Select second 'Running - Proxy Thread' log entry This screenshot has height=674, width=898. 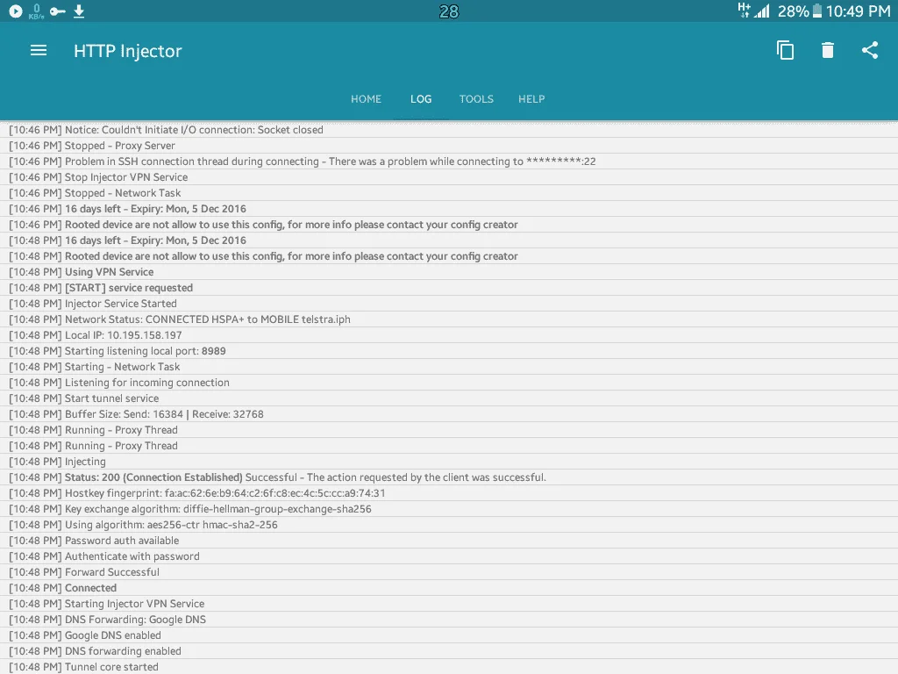(449, 445)
